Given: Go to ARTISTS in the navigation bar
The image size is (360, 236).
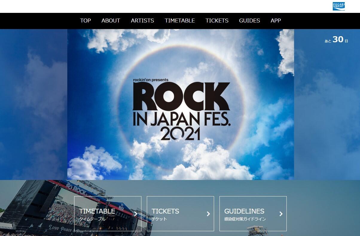Looking at the screenshot, I should pos(142,21).
